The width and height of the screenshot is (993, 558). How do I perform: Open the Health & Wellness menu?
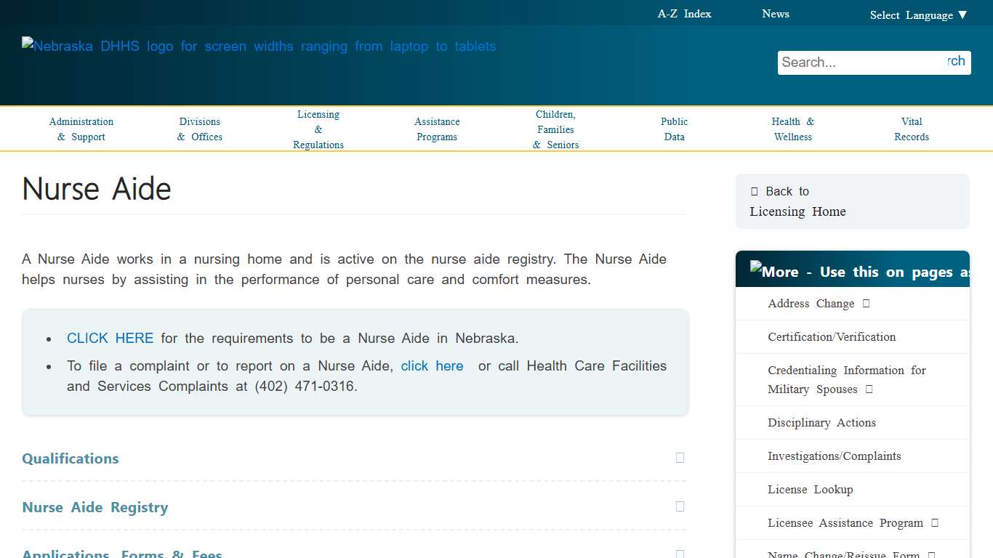pyautogui.click(x=792, y=129)
